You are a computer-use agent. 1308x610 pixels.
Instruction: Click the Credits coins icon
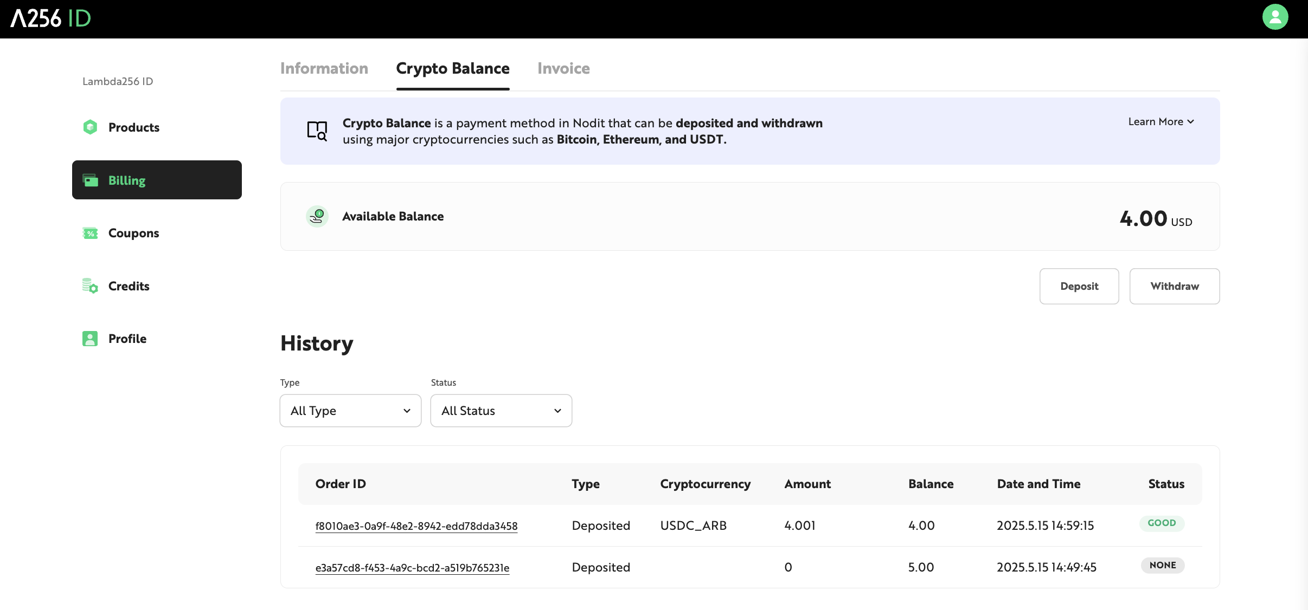[90, 285]
